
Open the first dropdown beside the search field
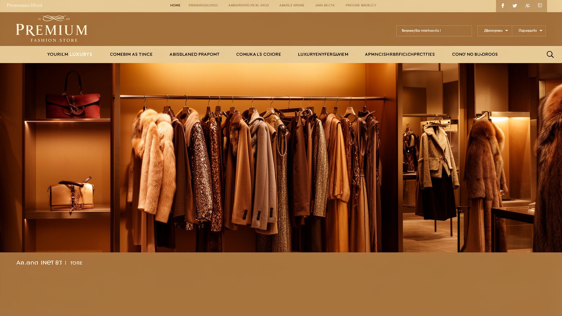tap(494, 30)
